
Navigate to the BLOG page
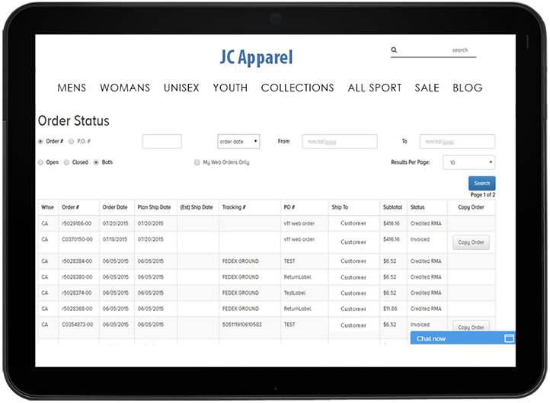point(467,88)
